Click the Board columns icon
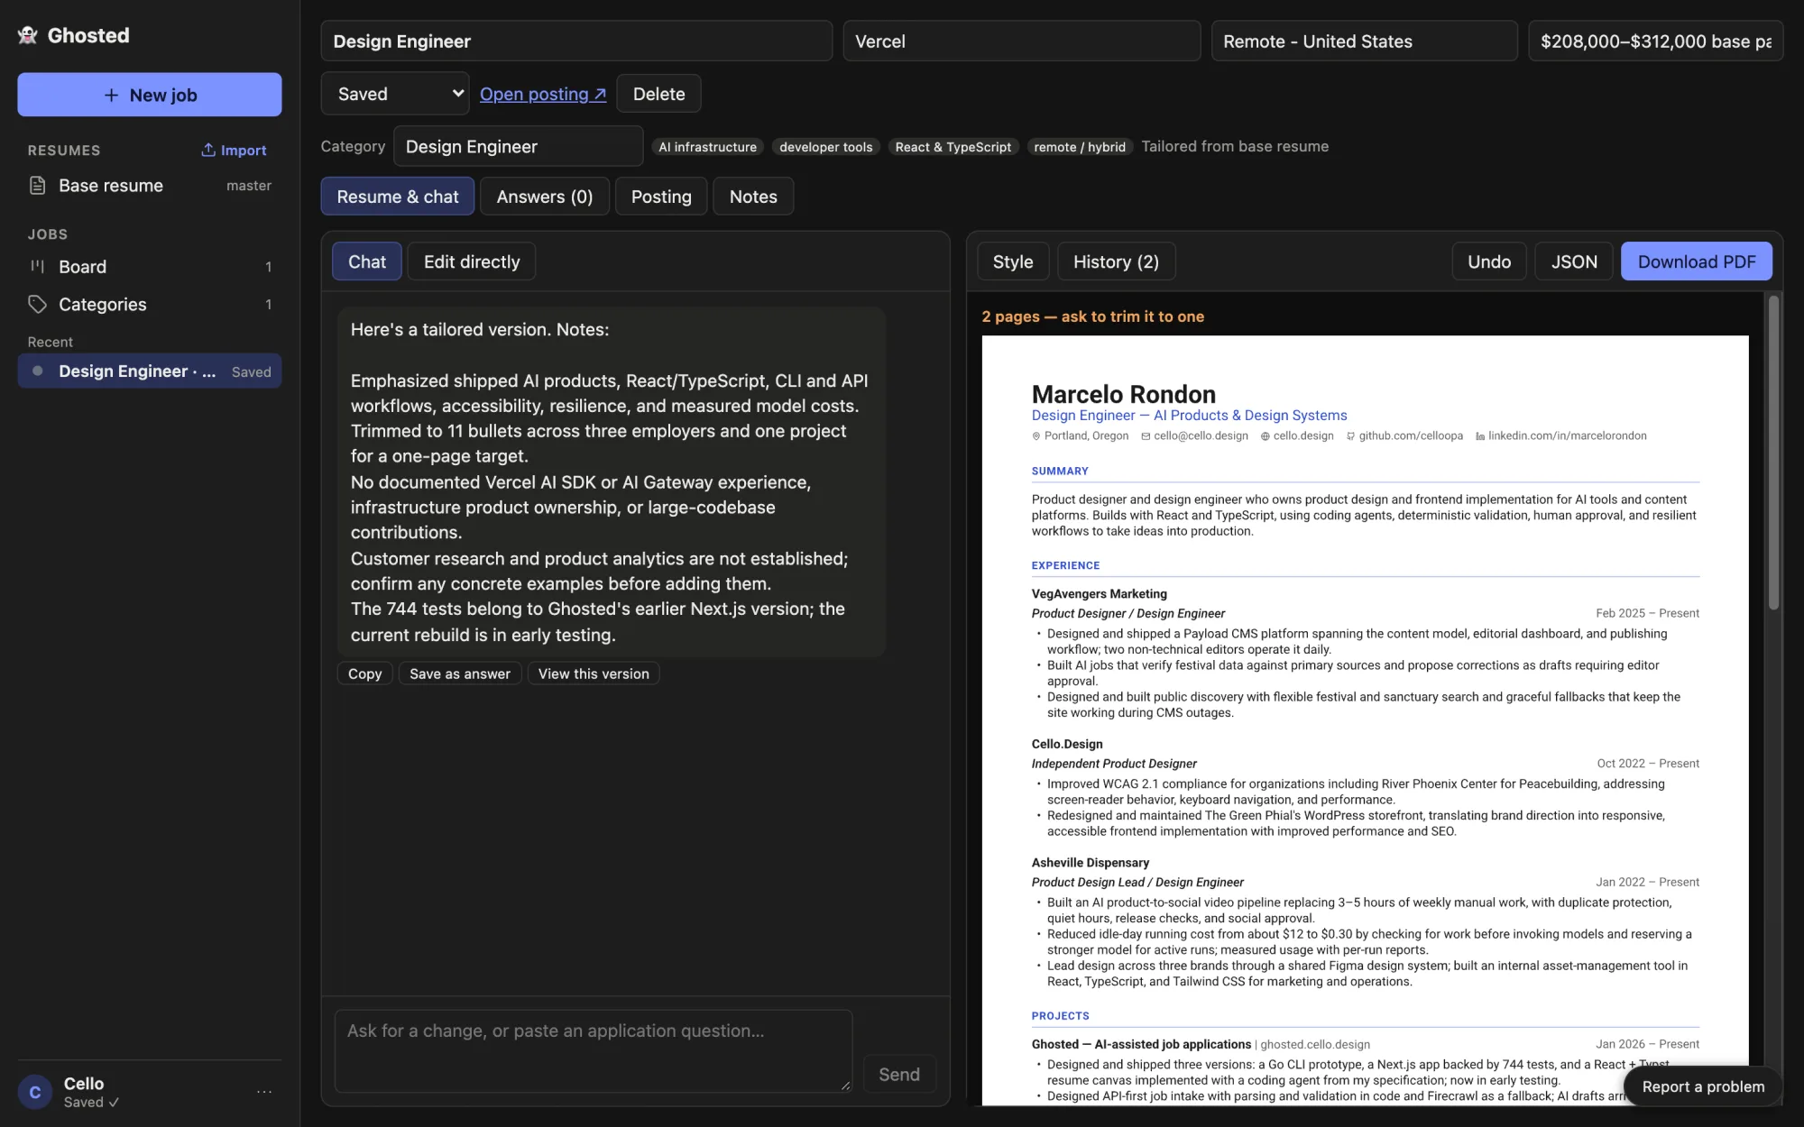 (37, 267)
